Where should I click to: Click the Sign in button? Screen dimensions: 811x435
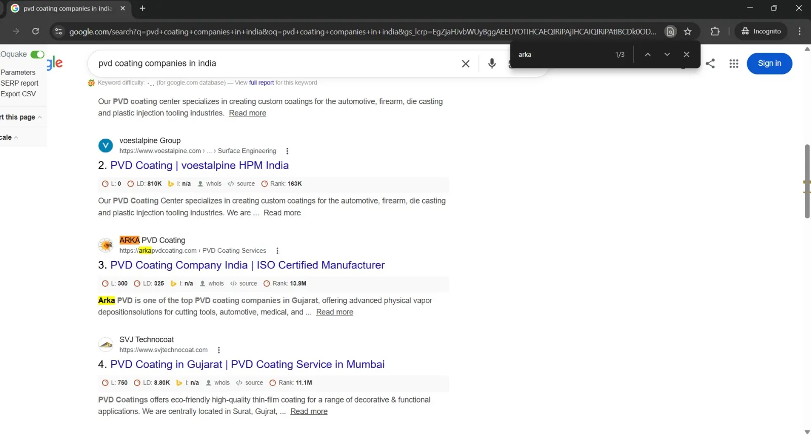[x=769, y=63]
